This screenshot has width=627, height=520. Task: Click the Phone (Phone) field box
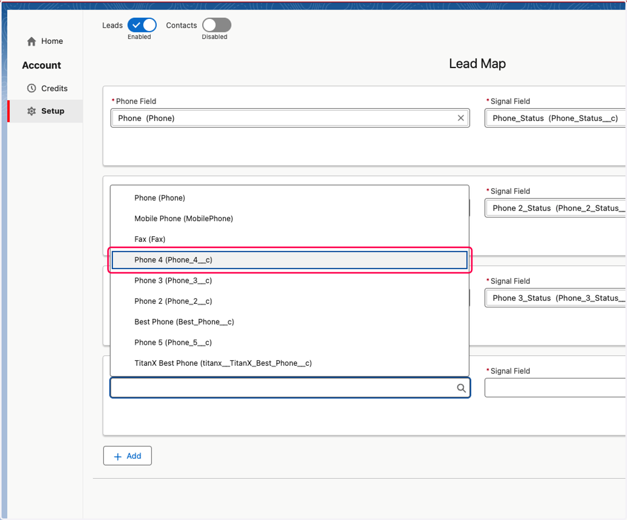(x=290, y=118)
